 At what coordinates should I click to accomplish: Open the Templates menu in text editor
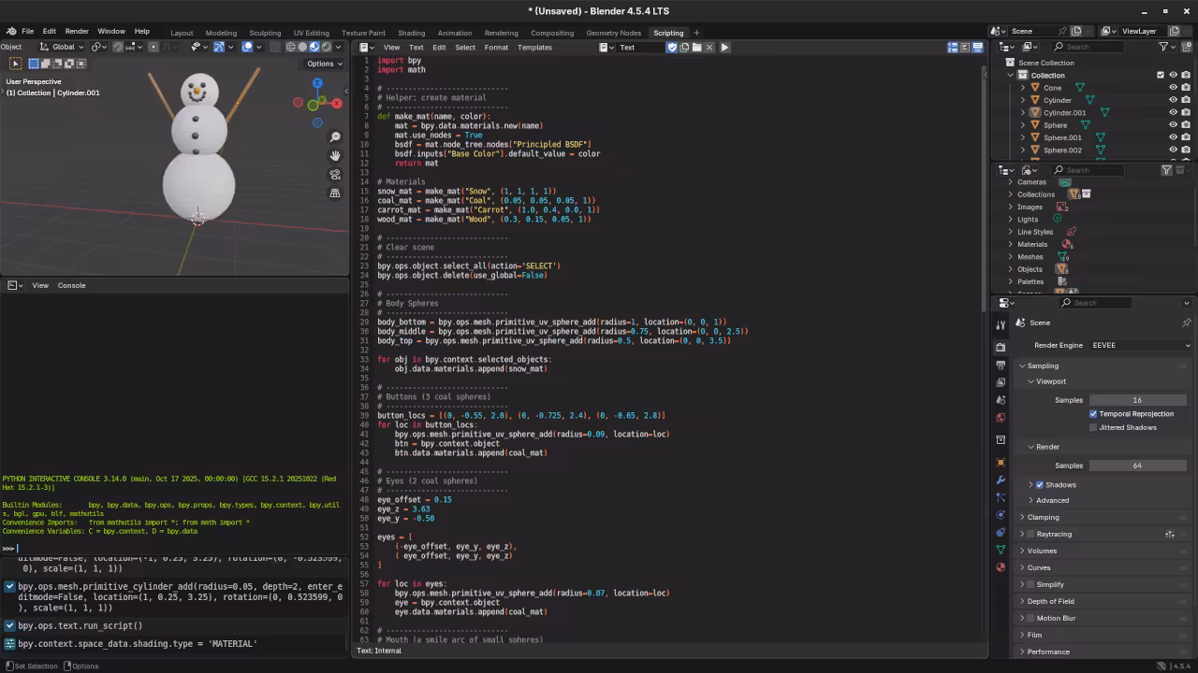click(534, 48)
